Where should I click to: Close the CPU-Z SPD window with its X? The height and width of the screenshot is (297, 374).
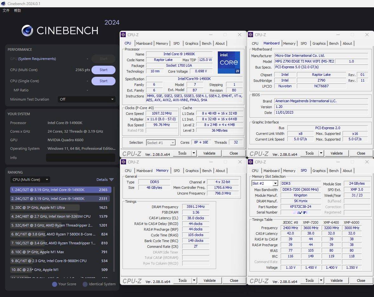[x=367, y=162]
